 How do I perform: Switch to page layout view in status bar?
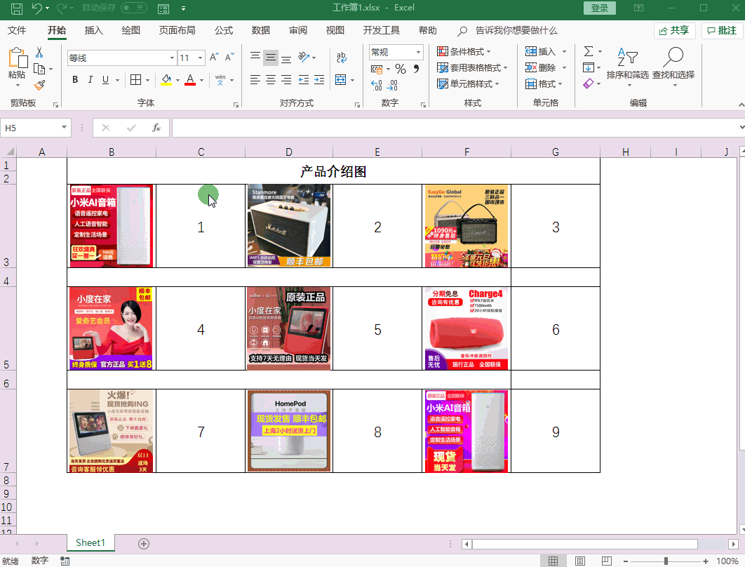tap(580, 561)
